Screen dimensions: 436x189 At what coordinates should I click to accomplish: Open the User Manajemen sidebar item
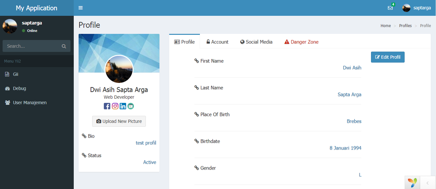tap(37, 103)
